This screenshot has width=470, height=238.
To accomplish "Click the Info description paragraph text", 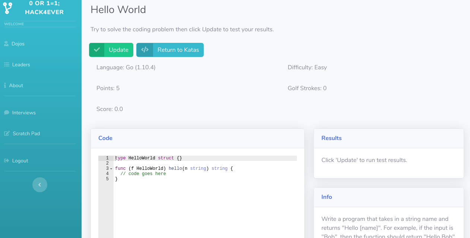I will (x=387, y=228).
